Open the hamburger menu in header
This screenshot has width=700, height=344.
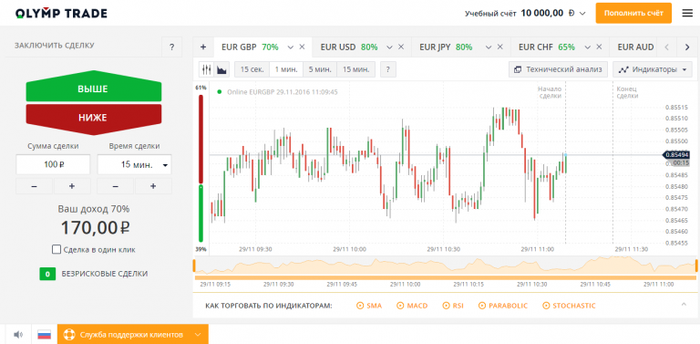point(687,13)
